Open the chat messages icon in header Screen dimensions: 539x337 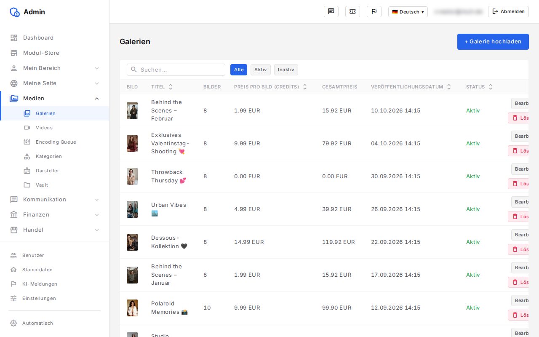[x=331, y=12]
